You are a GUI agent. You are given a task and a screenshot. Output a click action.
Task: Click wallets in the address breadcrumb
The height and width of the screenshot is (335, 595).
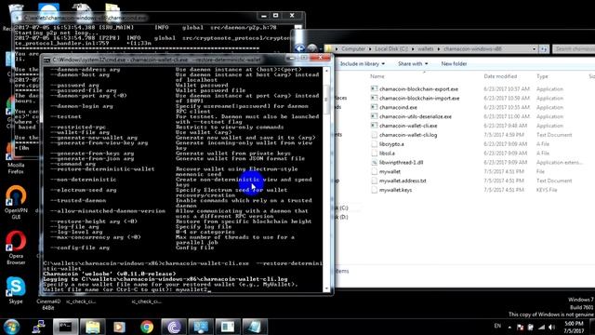click(426, 49)
